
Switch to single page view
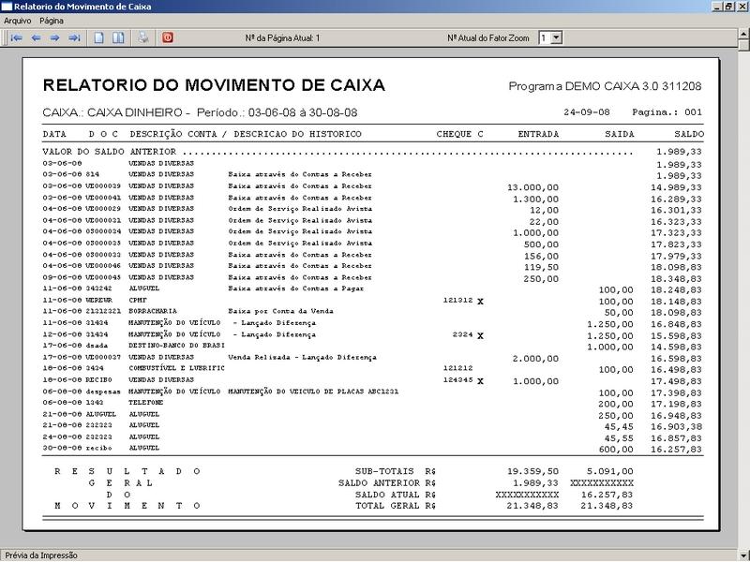99,38
